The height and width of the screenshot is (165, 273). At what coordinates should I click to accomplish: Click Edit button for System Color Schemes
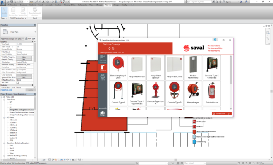coord(24,77)
